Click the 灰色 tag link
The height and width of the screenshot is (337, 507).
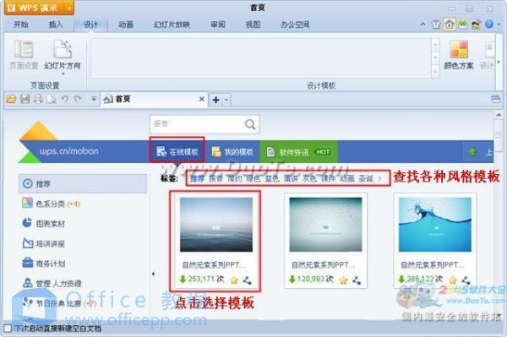pos(309,178)
